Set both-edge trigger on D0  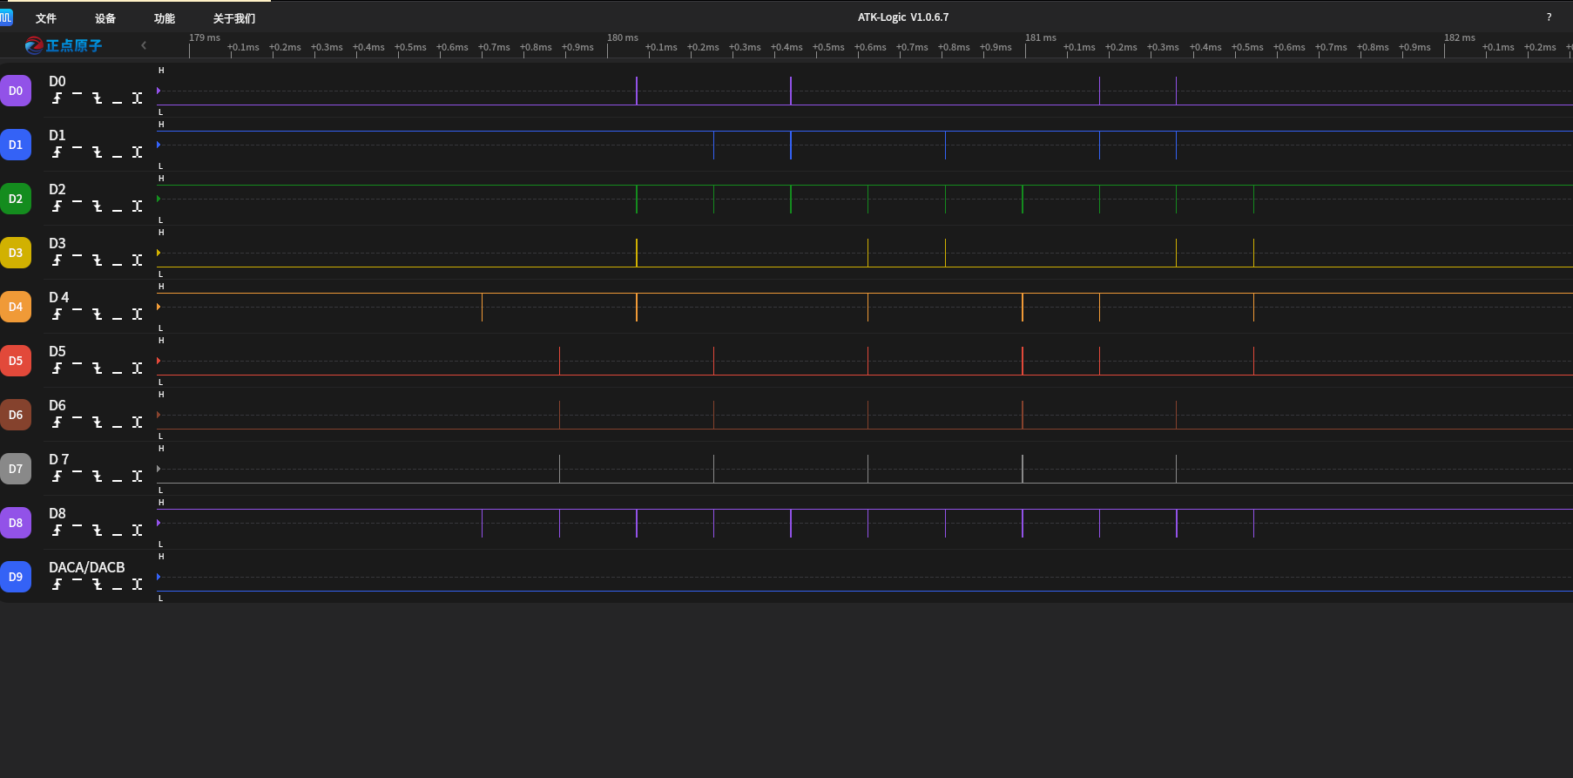pos(137,98)
